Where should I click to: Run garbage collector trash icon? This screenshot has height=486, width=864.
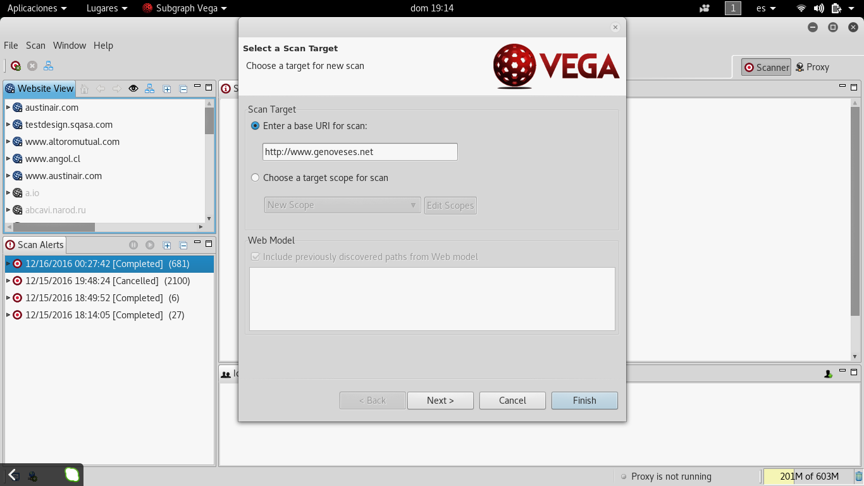tap(858, 477)
